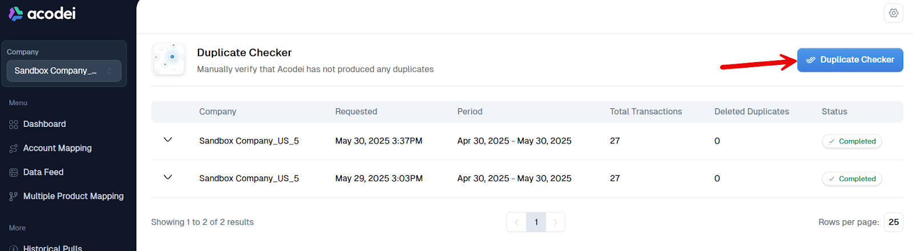The height and width of the screenshot is (251, 913).
Task: Go to Account Mapping page
Action: 57,148
